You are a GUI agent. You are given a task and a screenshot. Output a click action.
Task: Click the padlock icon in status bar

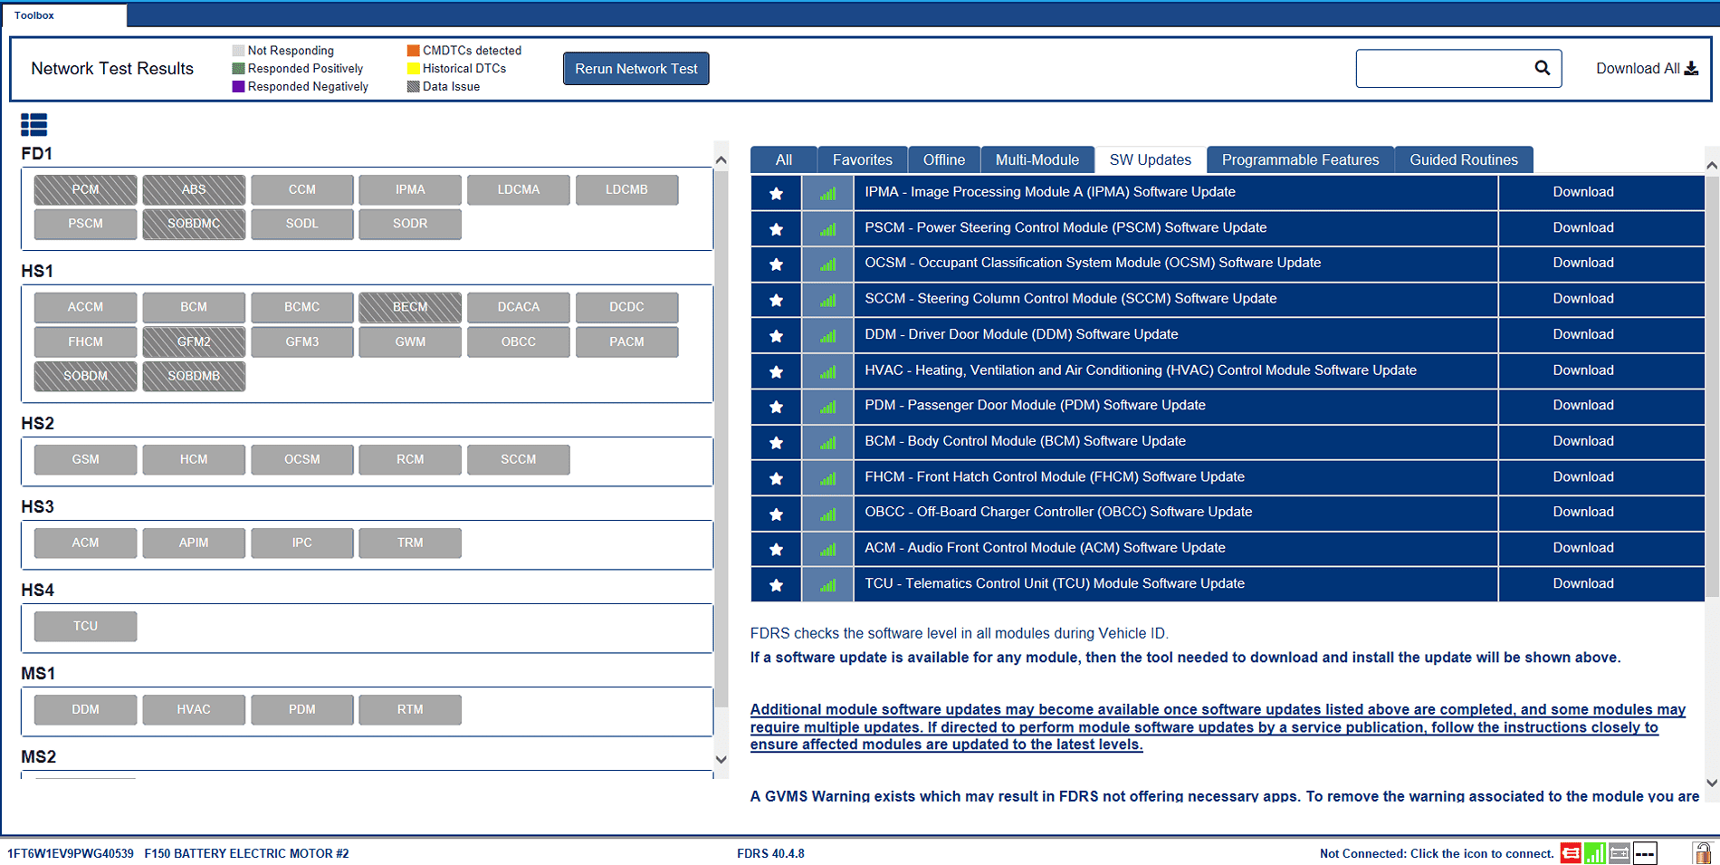[x=1702, y=853]
